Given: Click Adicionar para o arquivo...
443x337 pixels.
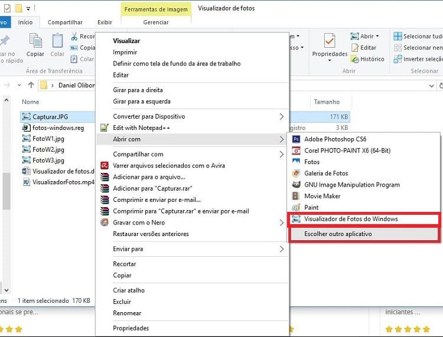Looking at the screenshot, I should pos(192,177).
